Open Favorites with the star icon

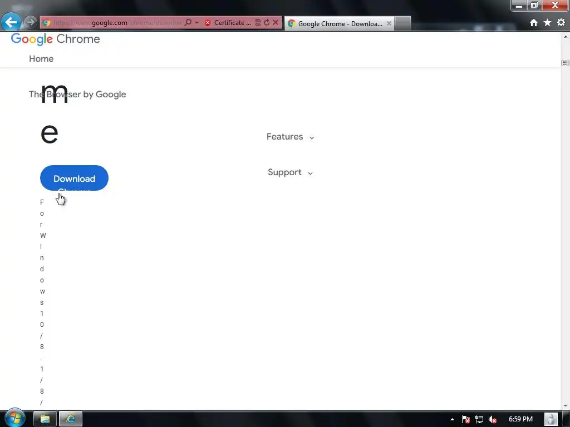(x=548, y=23)
